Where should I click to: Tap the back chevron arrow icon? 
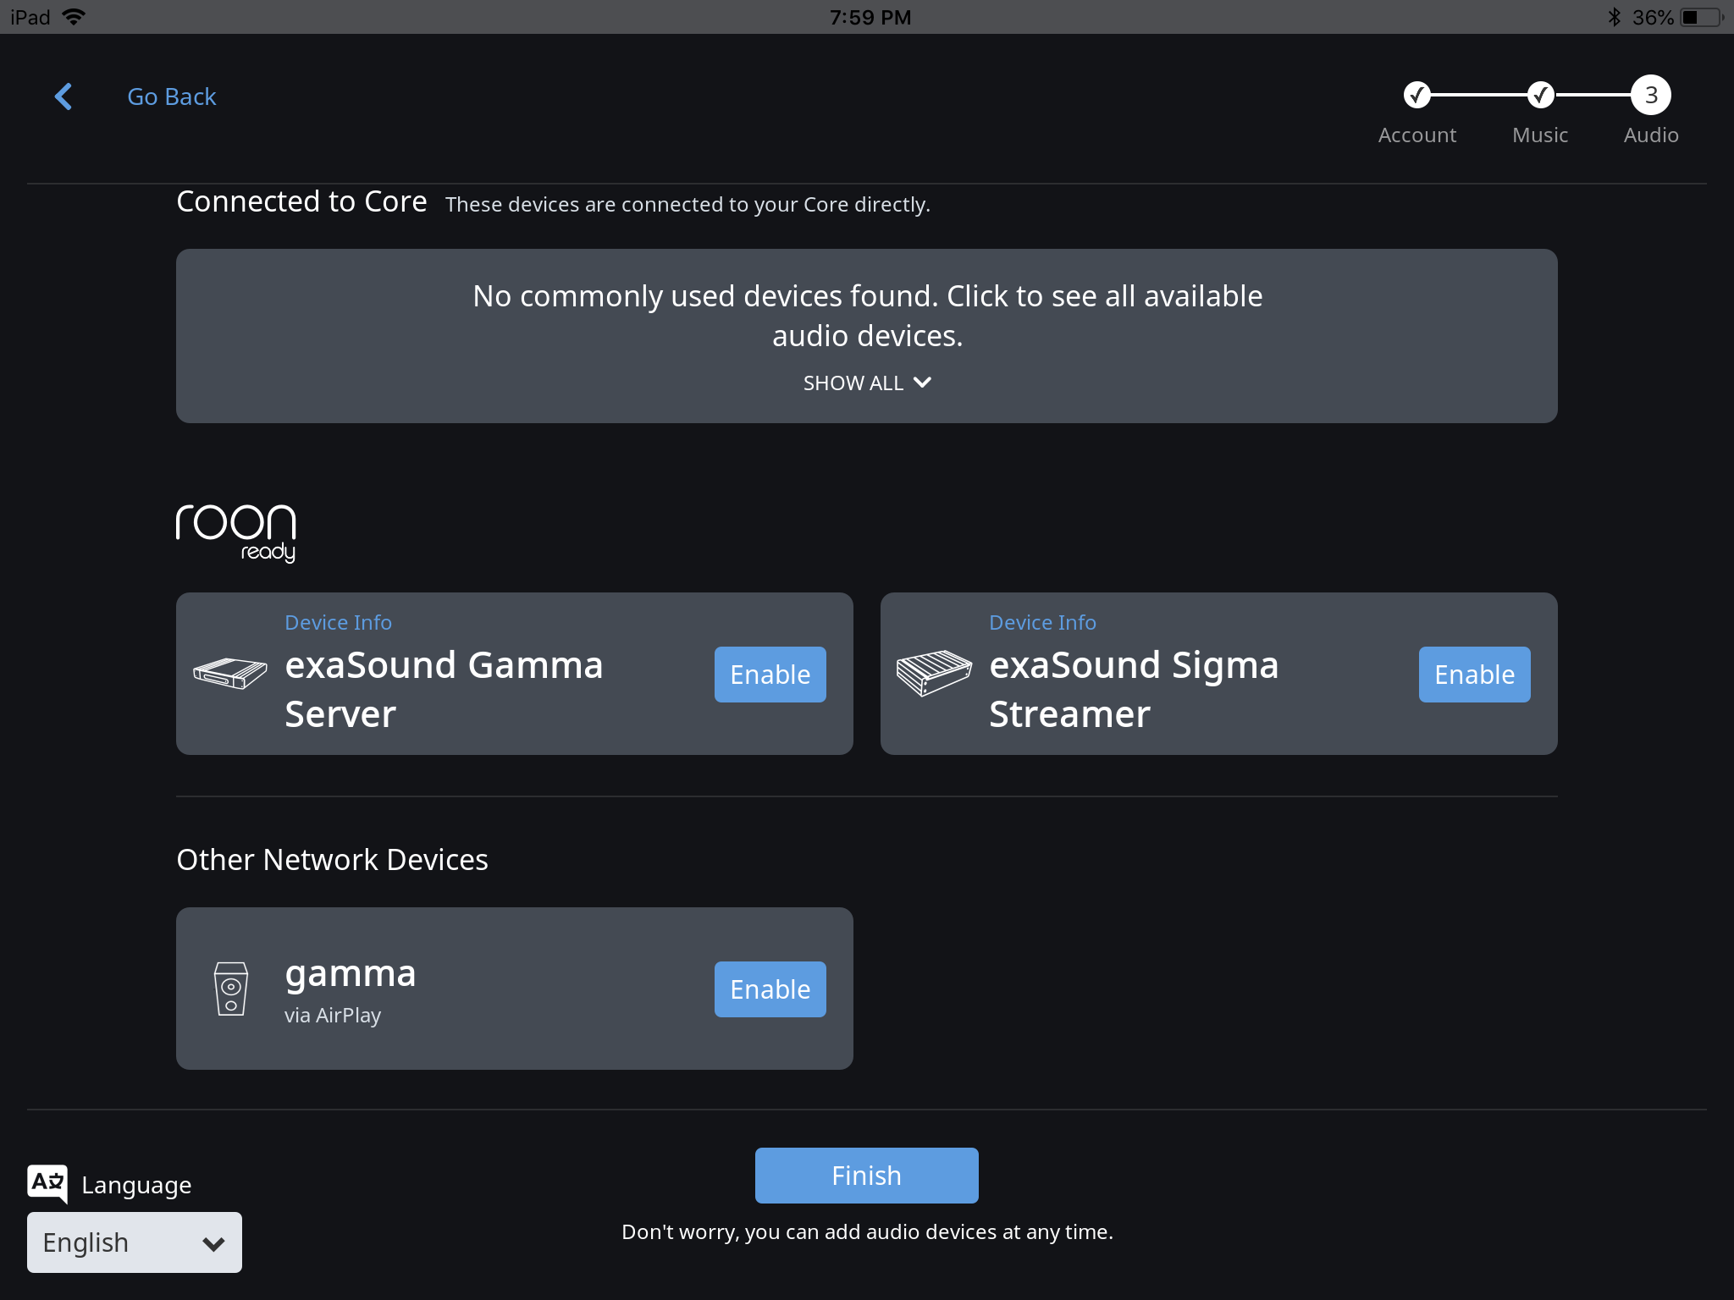pyautogui.click(x=64, y=96)
